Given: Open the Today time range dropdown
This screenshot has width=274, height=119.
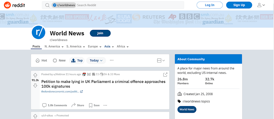Looking at the screenshot, I should tap(96, 60).
